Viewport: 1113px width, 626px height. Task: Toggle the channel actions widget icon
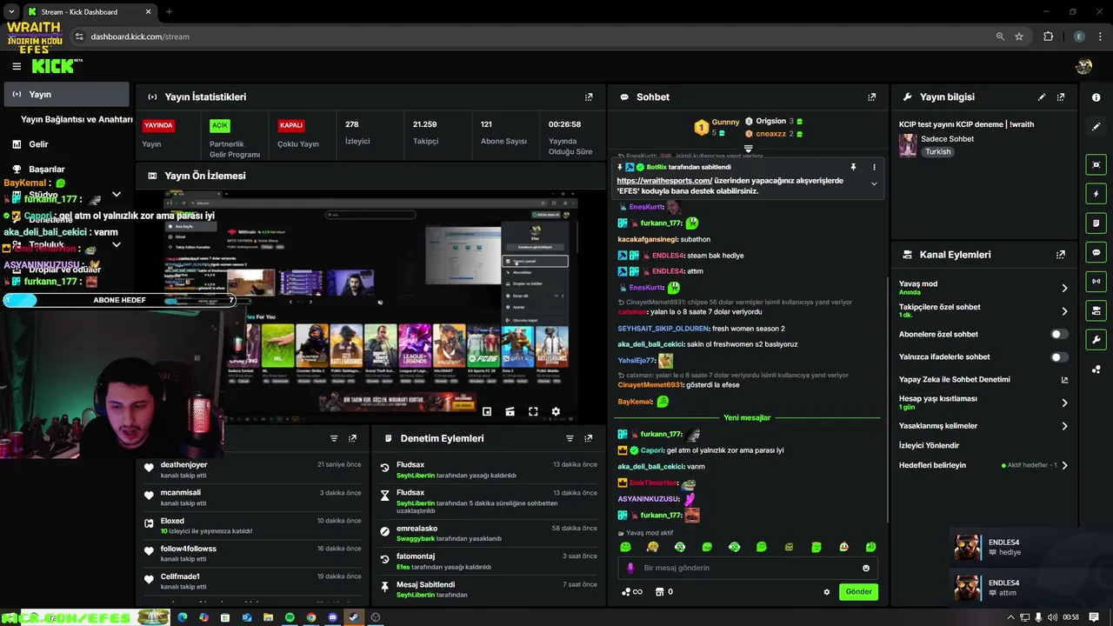[1096, 310]
